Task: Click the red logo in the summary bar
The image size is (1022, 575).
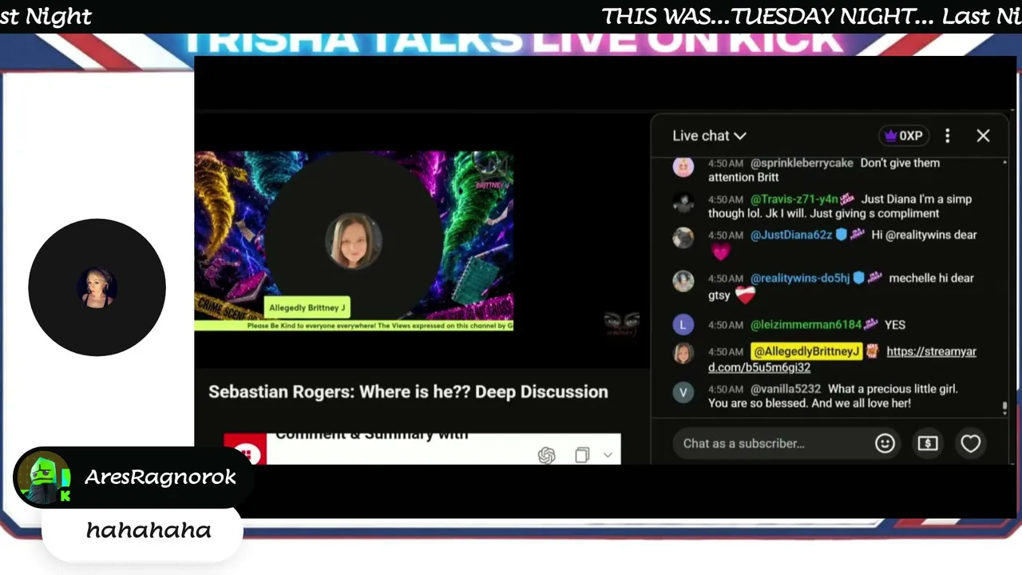Action: tap(245, 450)
